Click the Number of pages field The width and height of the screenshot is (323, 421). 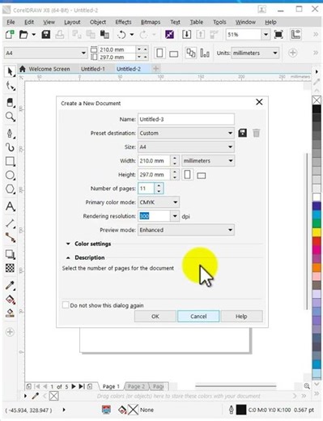[x=146, y=189]
